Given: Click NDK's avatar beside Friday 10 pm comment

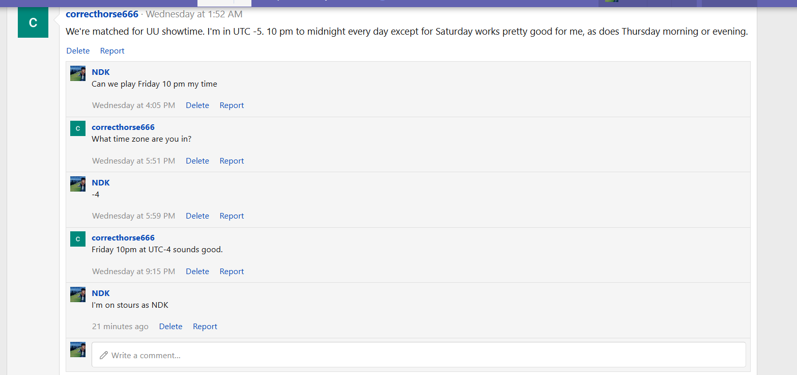Looking at the screenshot, I should (78, 73).
